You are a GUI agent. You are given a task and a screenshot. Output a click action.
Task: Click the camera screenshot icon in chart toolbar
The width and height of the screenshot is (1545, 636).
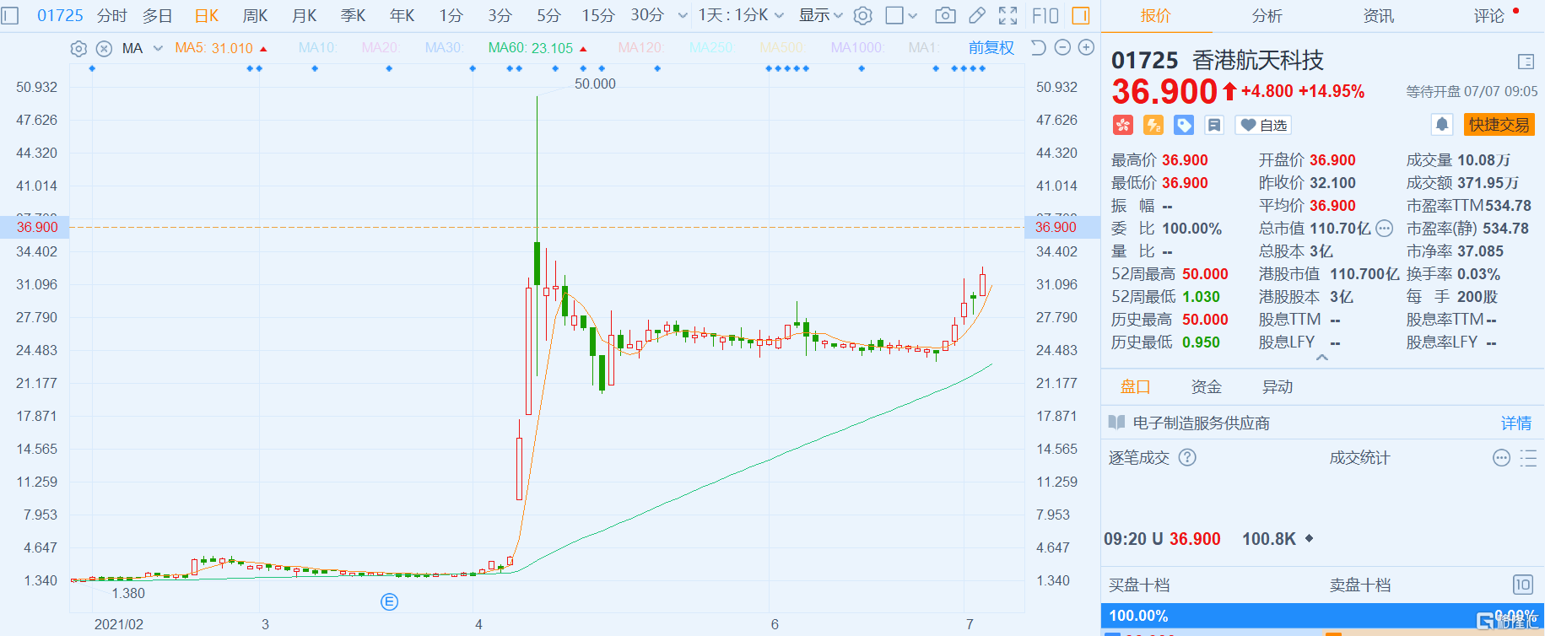pyautogui.click(x=945, y=15)
